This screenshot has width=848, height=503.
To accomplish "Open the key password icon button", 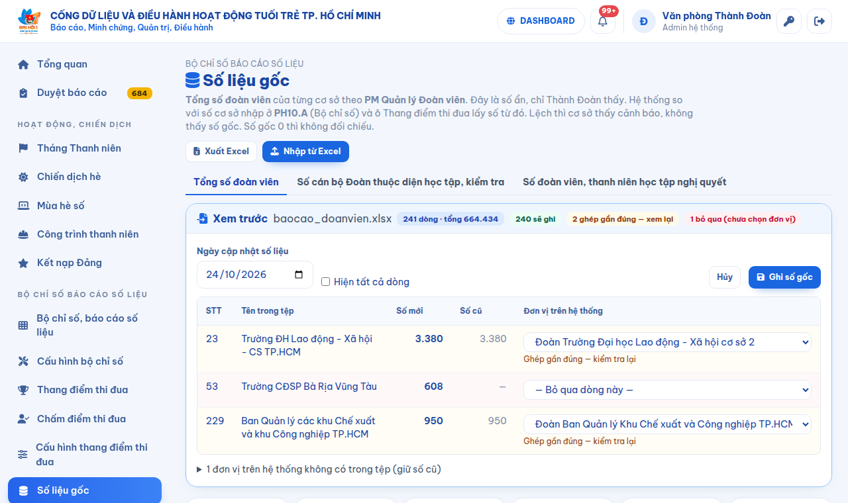I will pyautogui.click(x=789, y=21).
